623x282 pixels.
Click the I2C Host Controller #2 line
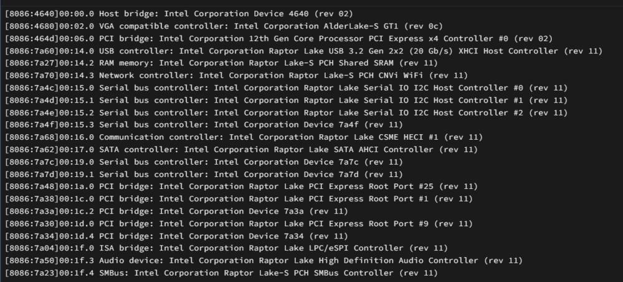[286, 112]
